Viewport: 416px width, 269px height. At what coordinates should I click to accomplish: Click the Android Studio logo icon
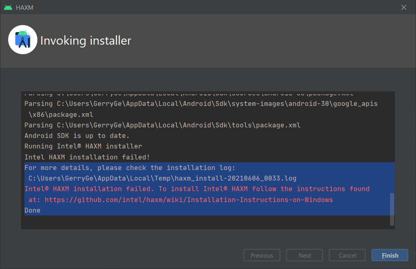coord(23,40)
